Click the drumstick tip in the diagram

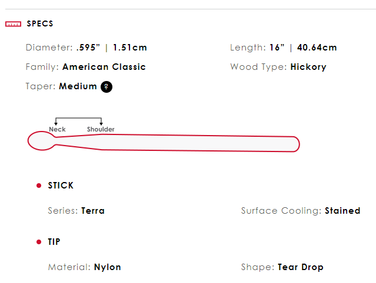(41, 141)
